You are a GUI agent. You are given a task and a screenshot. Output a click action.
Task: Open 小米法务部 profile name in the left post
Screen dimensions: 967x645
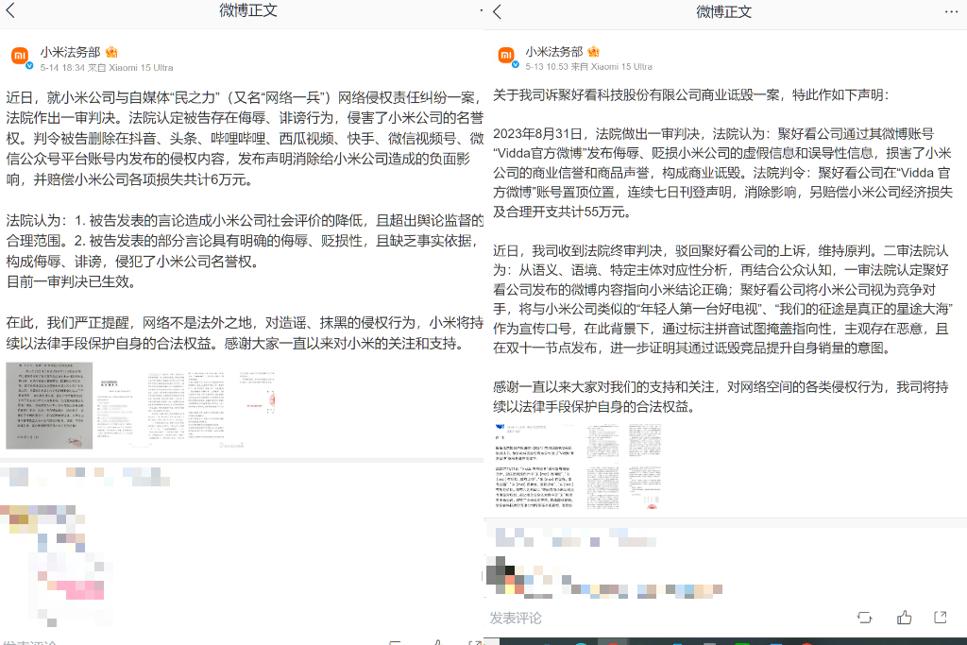tap(70, 52)
